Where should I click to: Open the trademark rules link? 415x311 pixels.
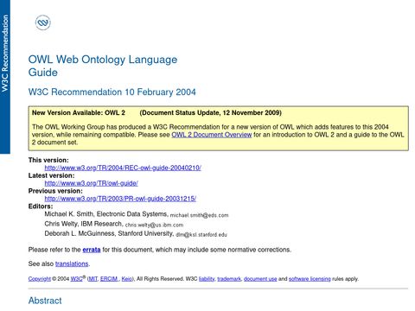229,279
